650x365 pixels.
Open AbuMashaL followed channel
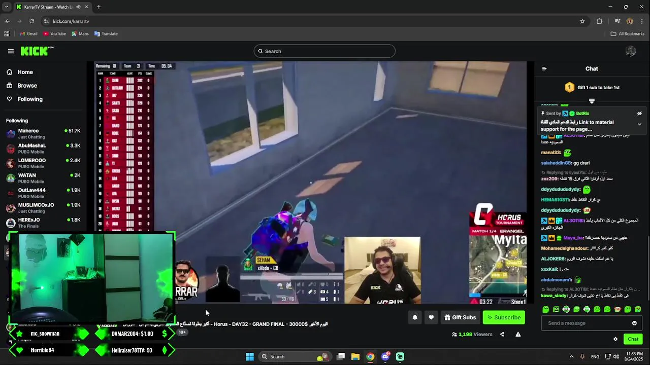pos(43,149)
